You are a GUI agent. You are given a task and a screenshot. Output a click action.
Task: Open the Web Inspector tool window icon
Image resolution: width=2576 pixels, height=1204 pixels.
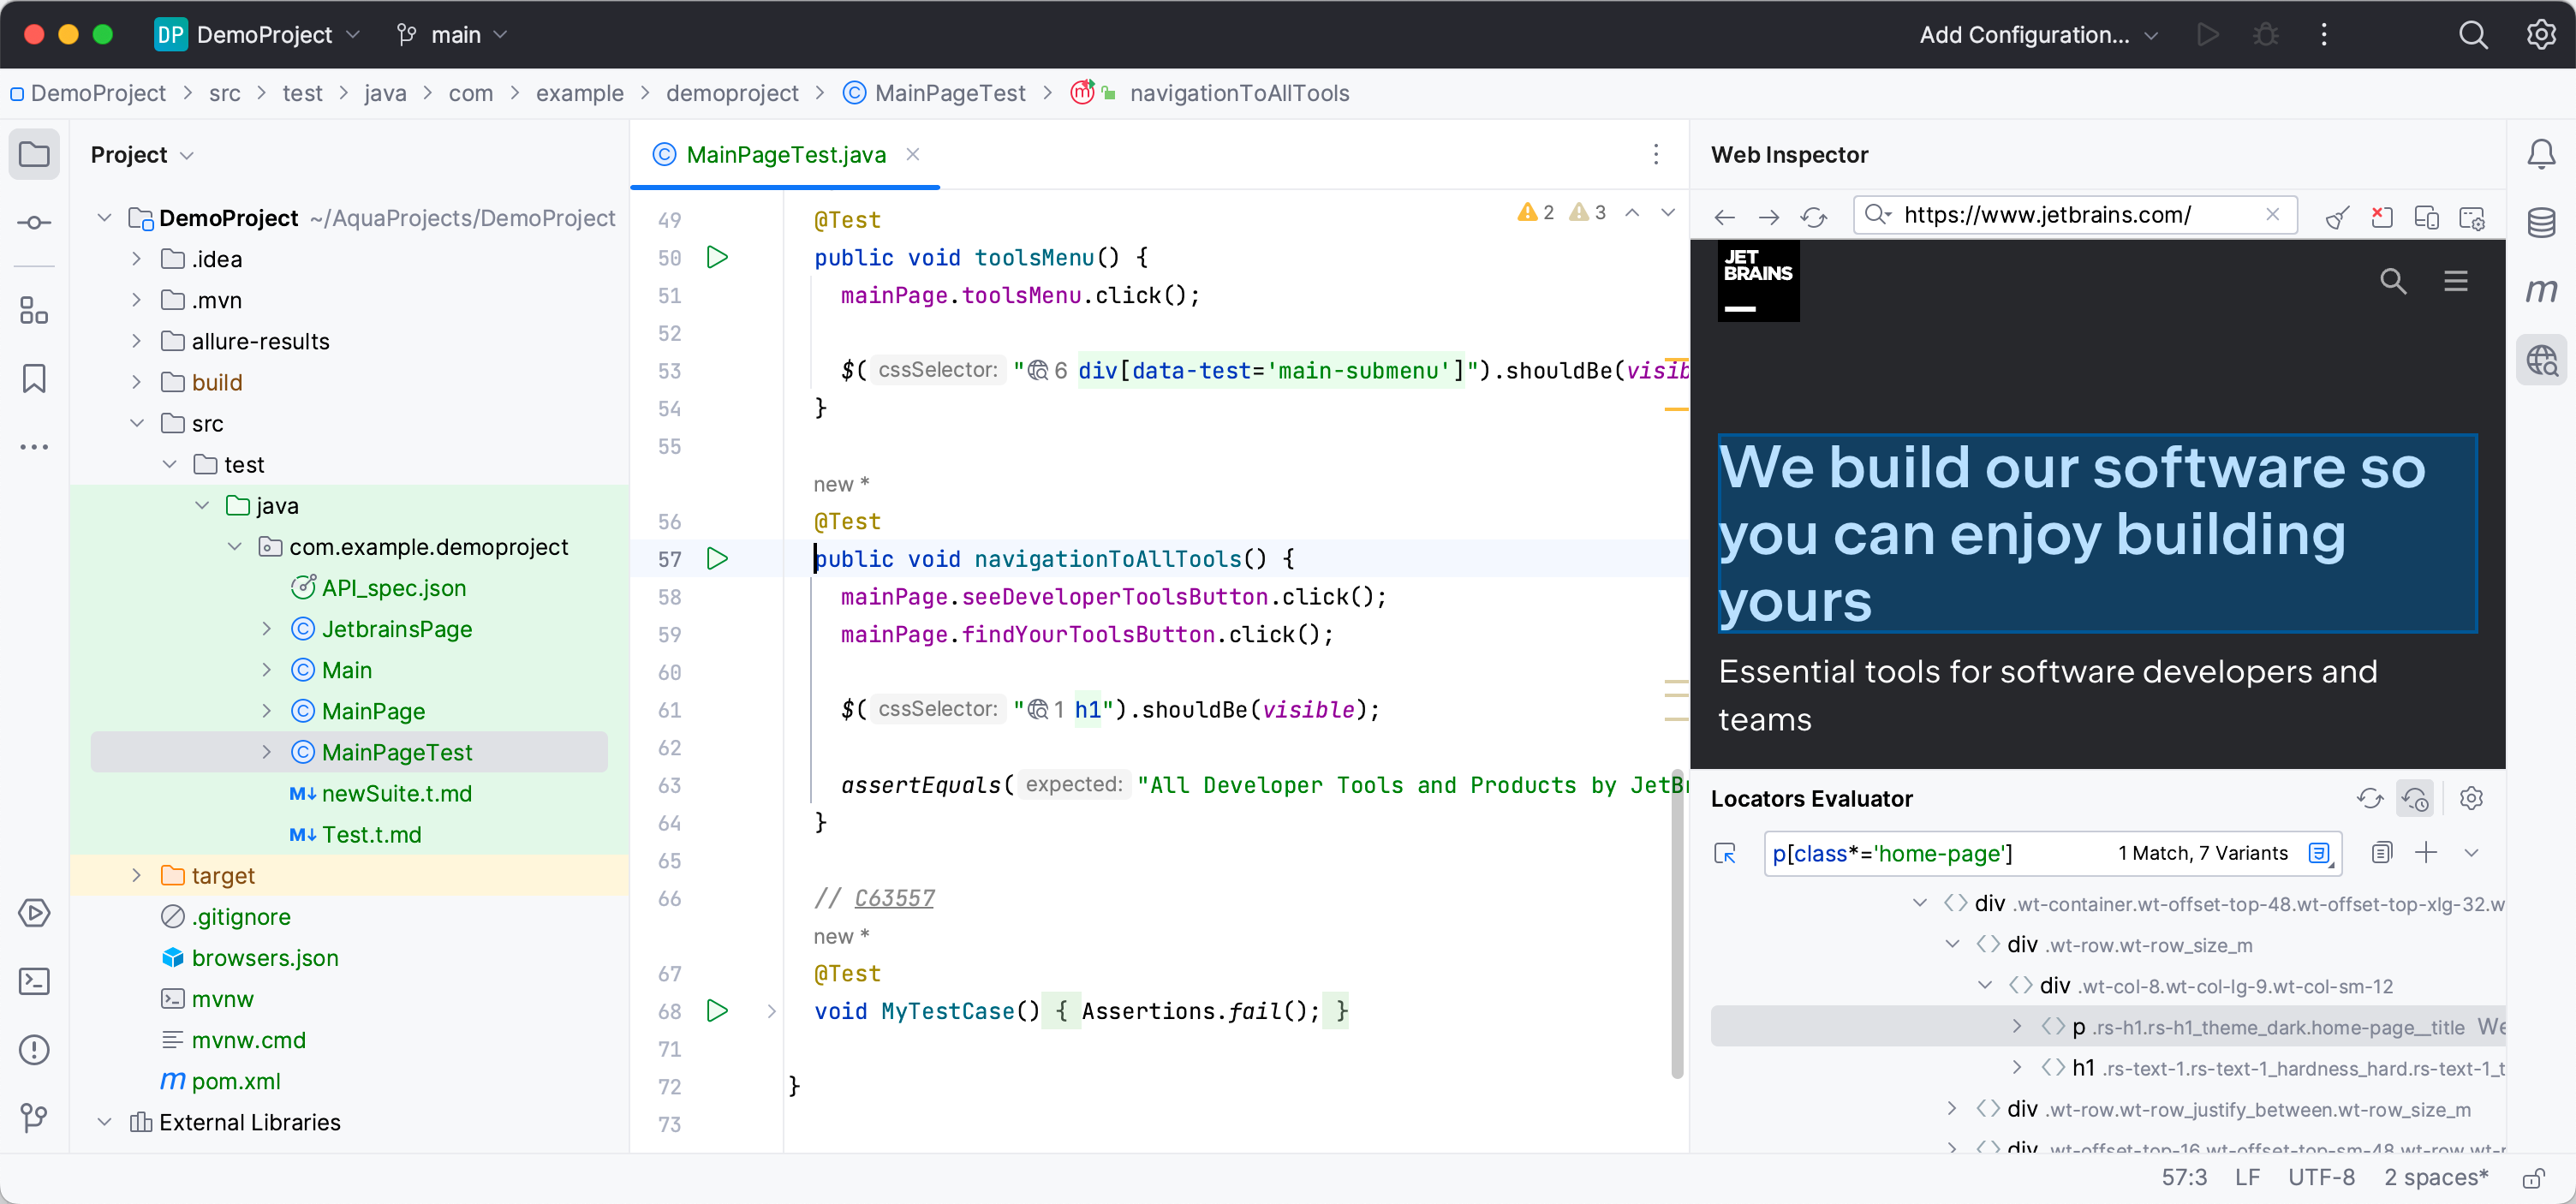point(2540,360)
